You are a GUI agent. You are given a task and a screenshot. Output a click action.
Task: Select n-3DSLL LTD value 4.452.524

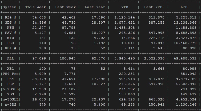click(x=185, y=100)
